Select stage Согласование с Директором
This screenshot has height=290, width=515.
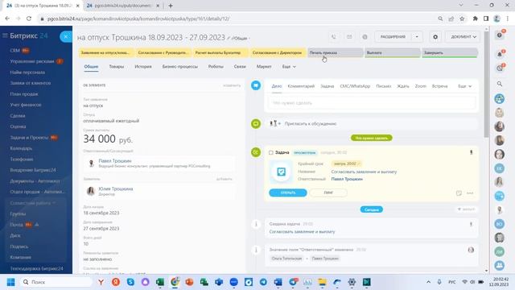click(278, 52)
